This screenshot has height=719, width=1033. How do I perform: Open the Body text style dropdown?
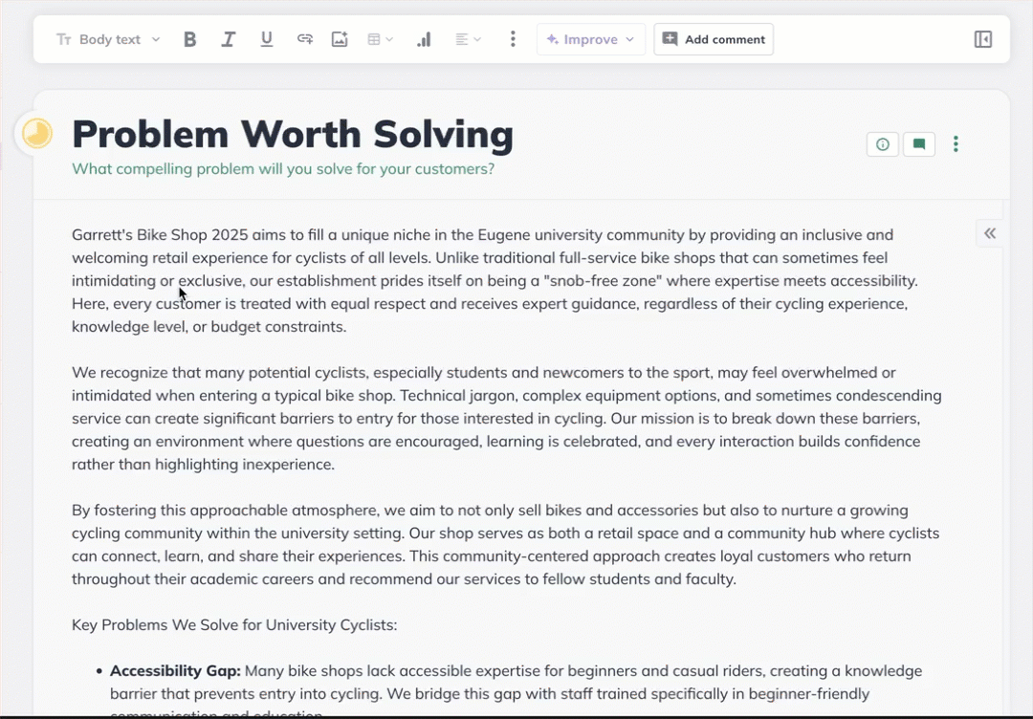tap(107, 39)
